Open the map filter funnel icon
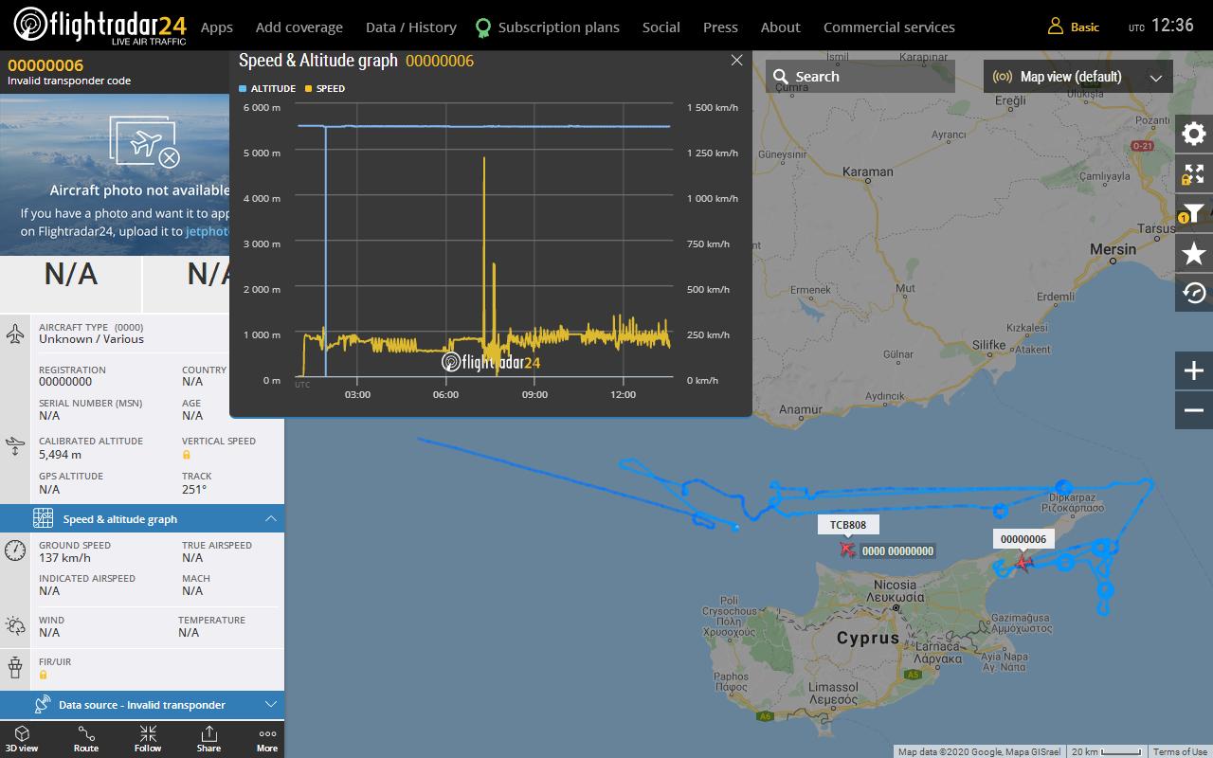Image resolution: width=1213 pixels, height=758 pixels. coord(1194,214)
